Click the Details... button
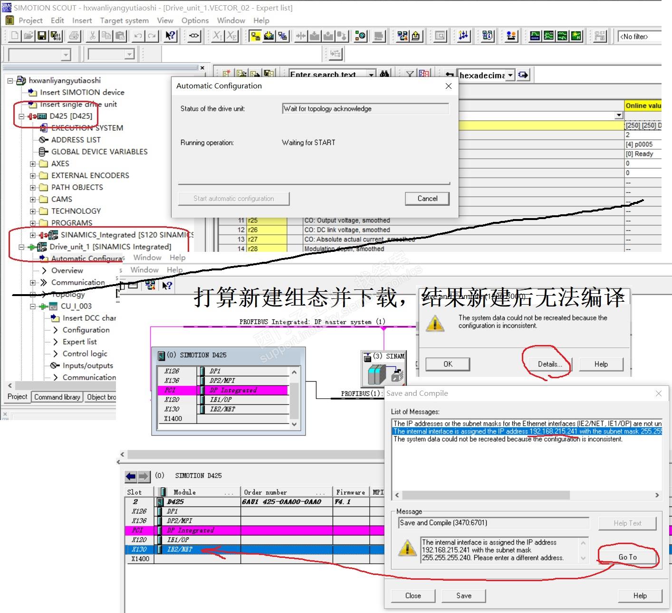The height and width of the screenshot is (613, 672). click(x=550, y=364)
